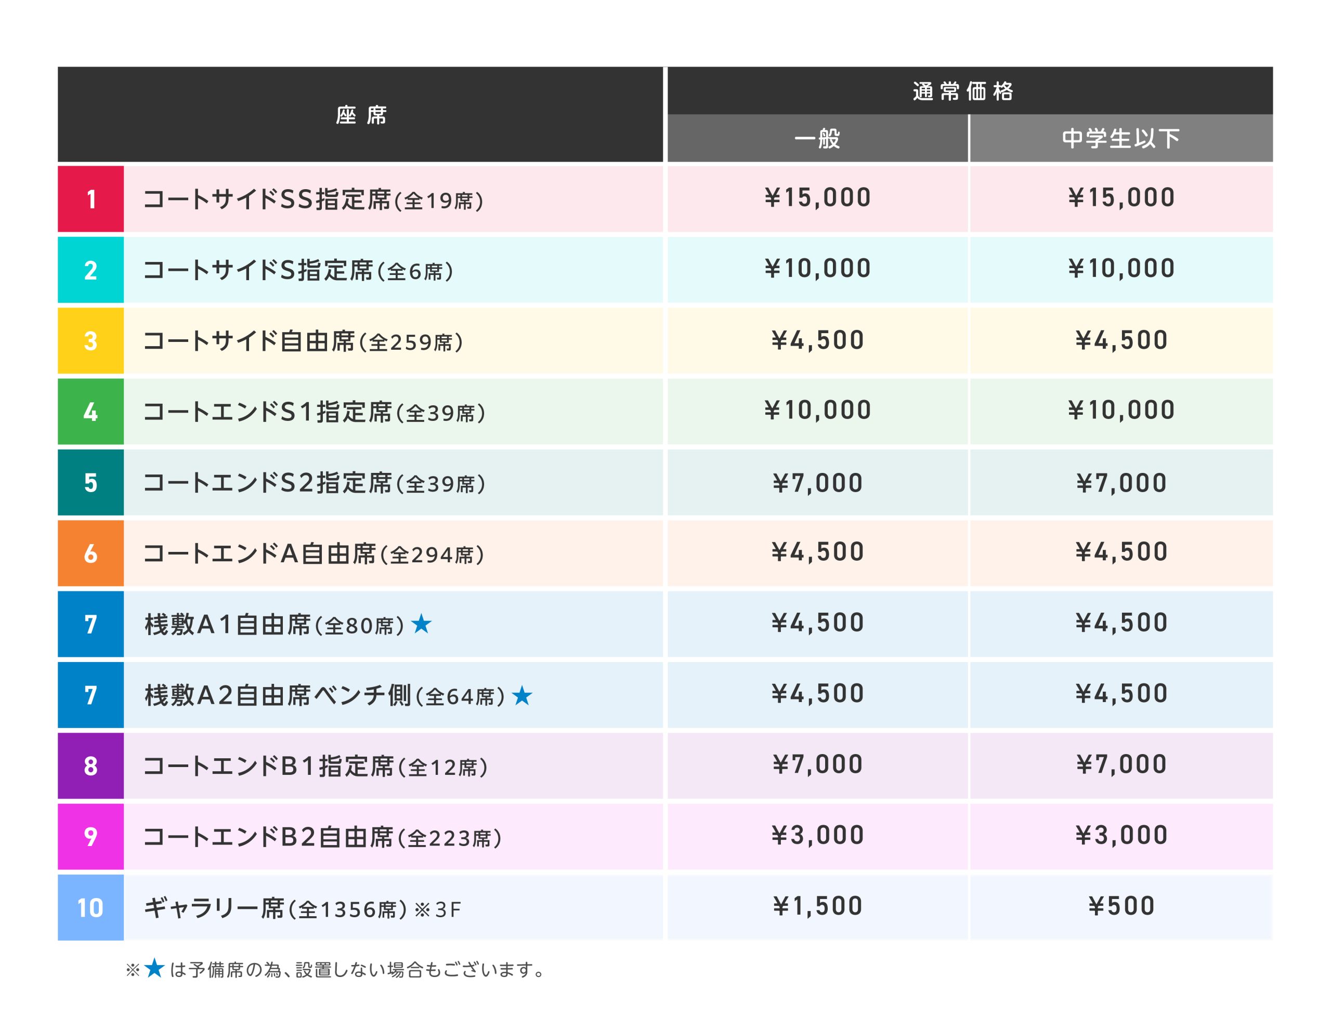
Task: Click the blue star in the footnote
Action: [x=155, y=969]
